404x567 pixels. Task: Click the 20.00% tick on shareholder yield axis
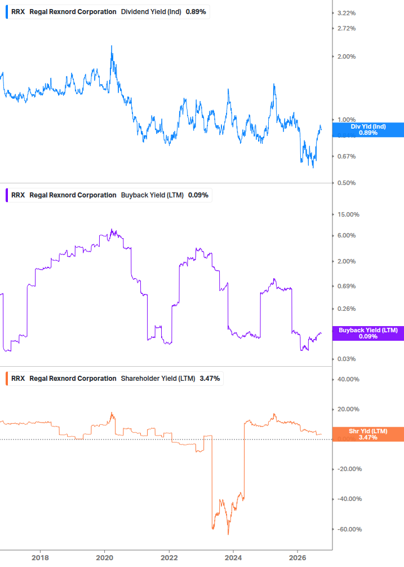tap(348, 410)
